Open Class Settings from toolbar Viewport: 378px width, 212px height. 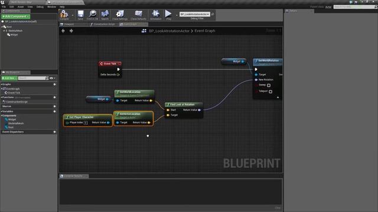[120, 15]
